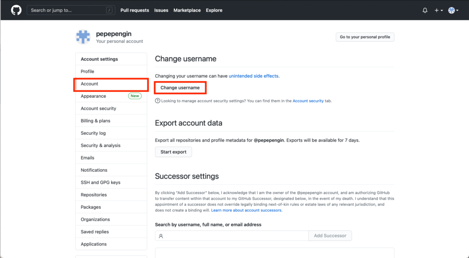469x258 pixels.
Task: Click the pepepengin profile avatar image
Action: click(x=83, y=37)
